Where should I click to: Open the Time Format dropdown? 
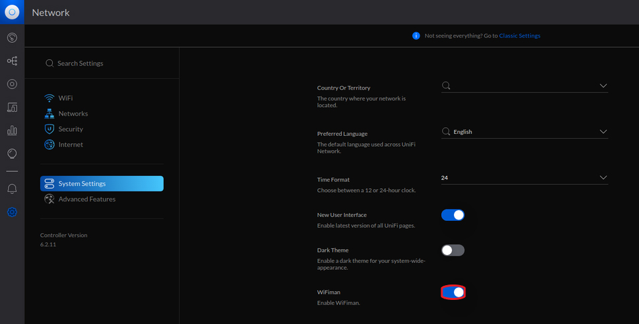pos(524,178)
